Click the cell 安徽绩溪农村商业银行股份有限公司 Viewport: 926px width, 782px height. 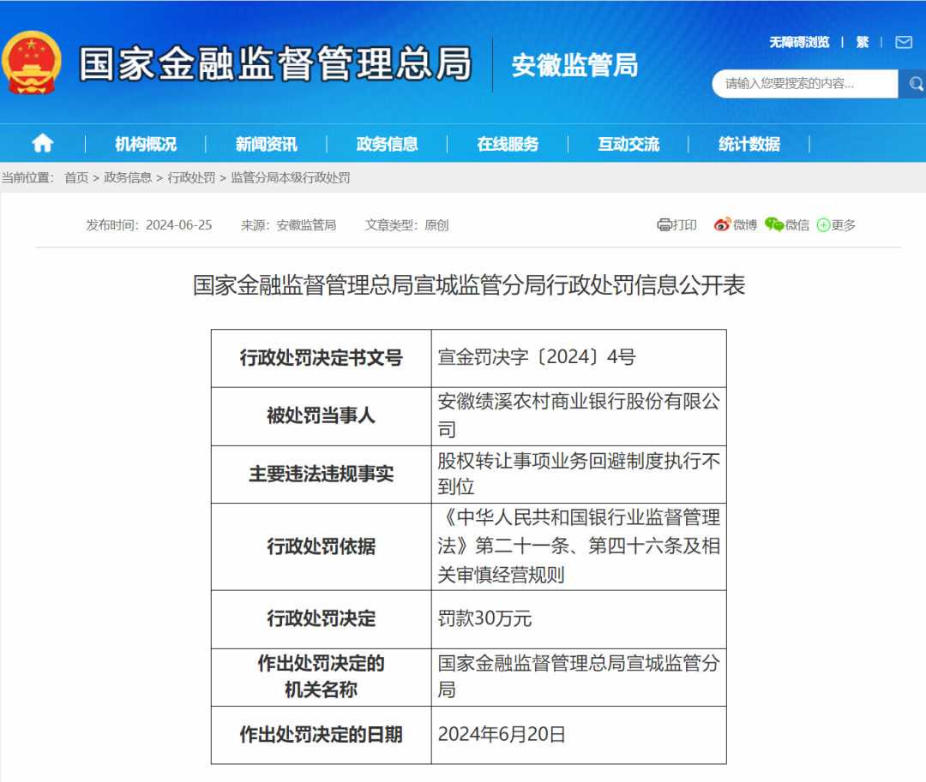click(x=579, y=415)
